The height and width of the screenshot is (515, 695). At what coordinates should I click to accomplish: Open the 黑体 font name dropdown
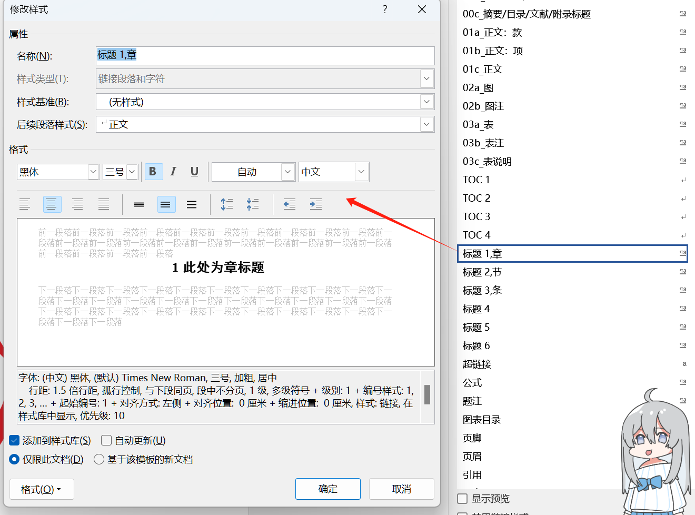click(93, 172)
